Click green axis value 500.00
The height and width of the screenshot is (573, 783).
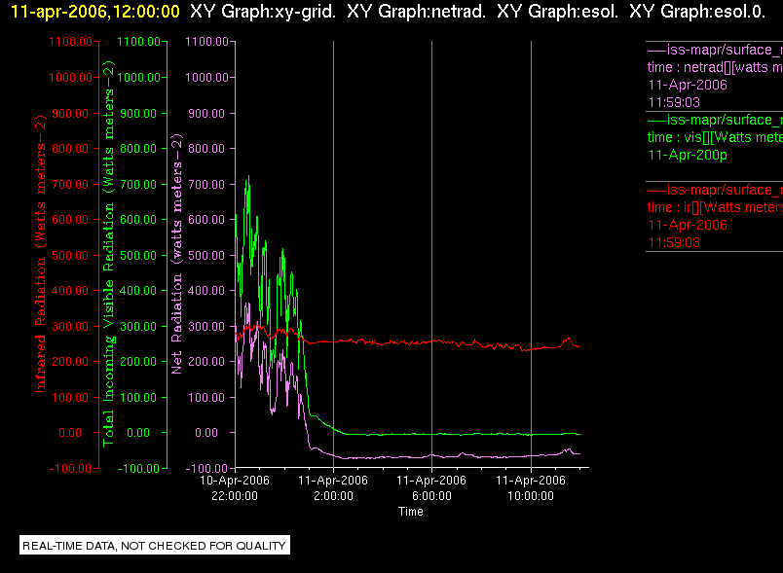pos(138,255)
